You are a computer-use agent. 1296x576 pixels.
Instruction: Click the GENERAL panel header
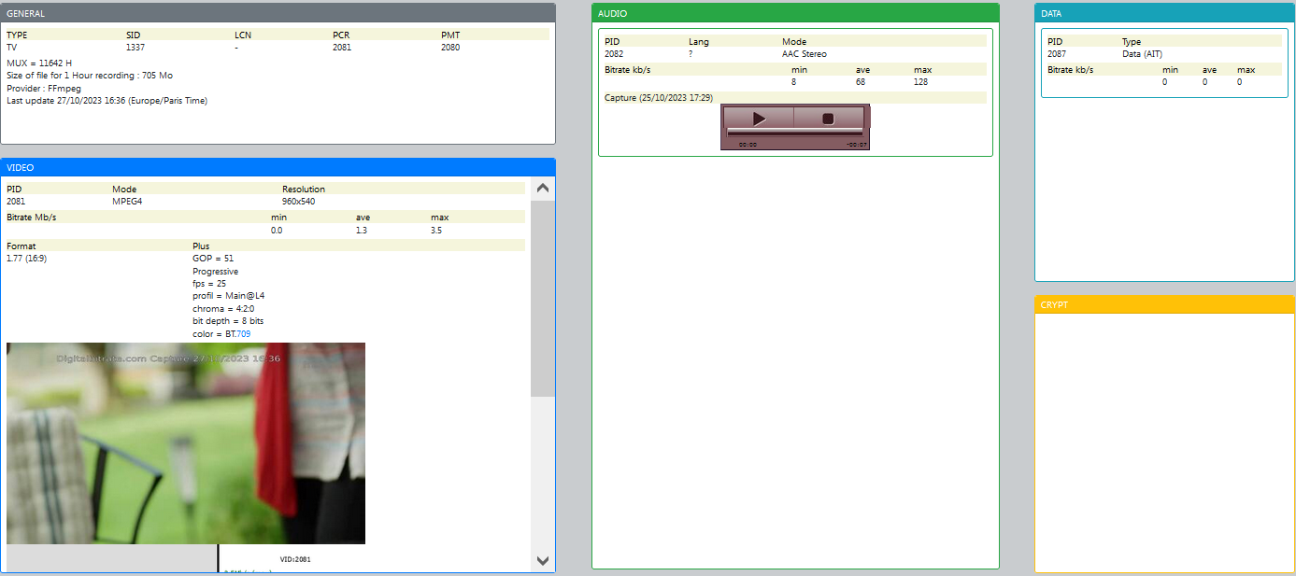(278, 13)
